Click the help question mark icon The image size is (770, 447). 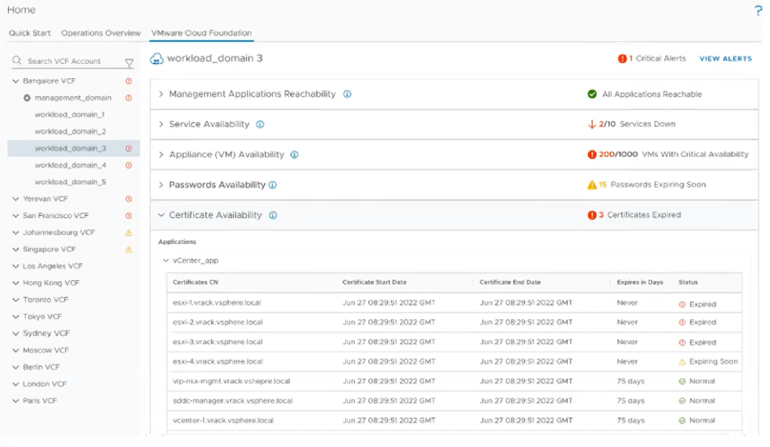(757, 11)
